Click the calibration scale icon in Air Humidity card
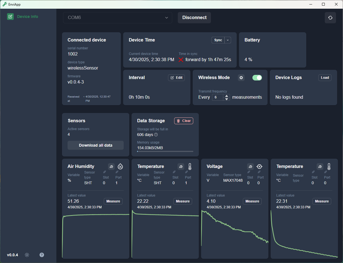Image resolution: width=343 pixels, height=263 pixels. [111, 167]
